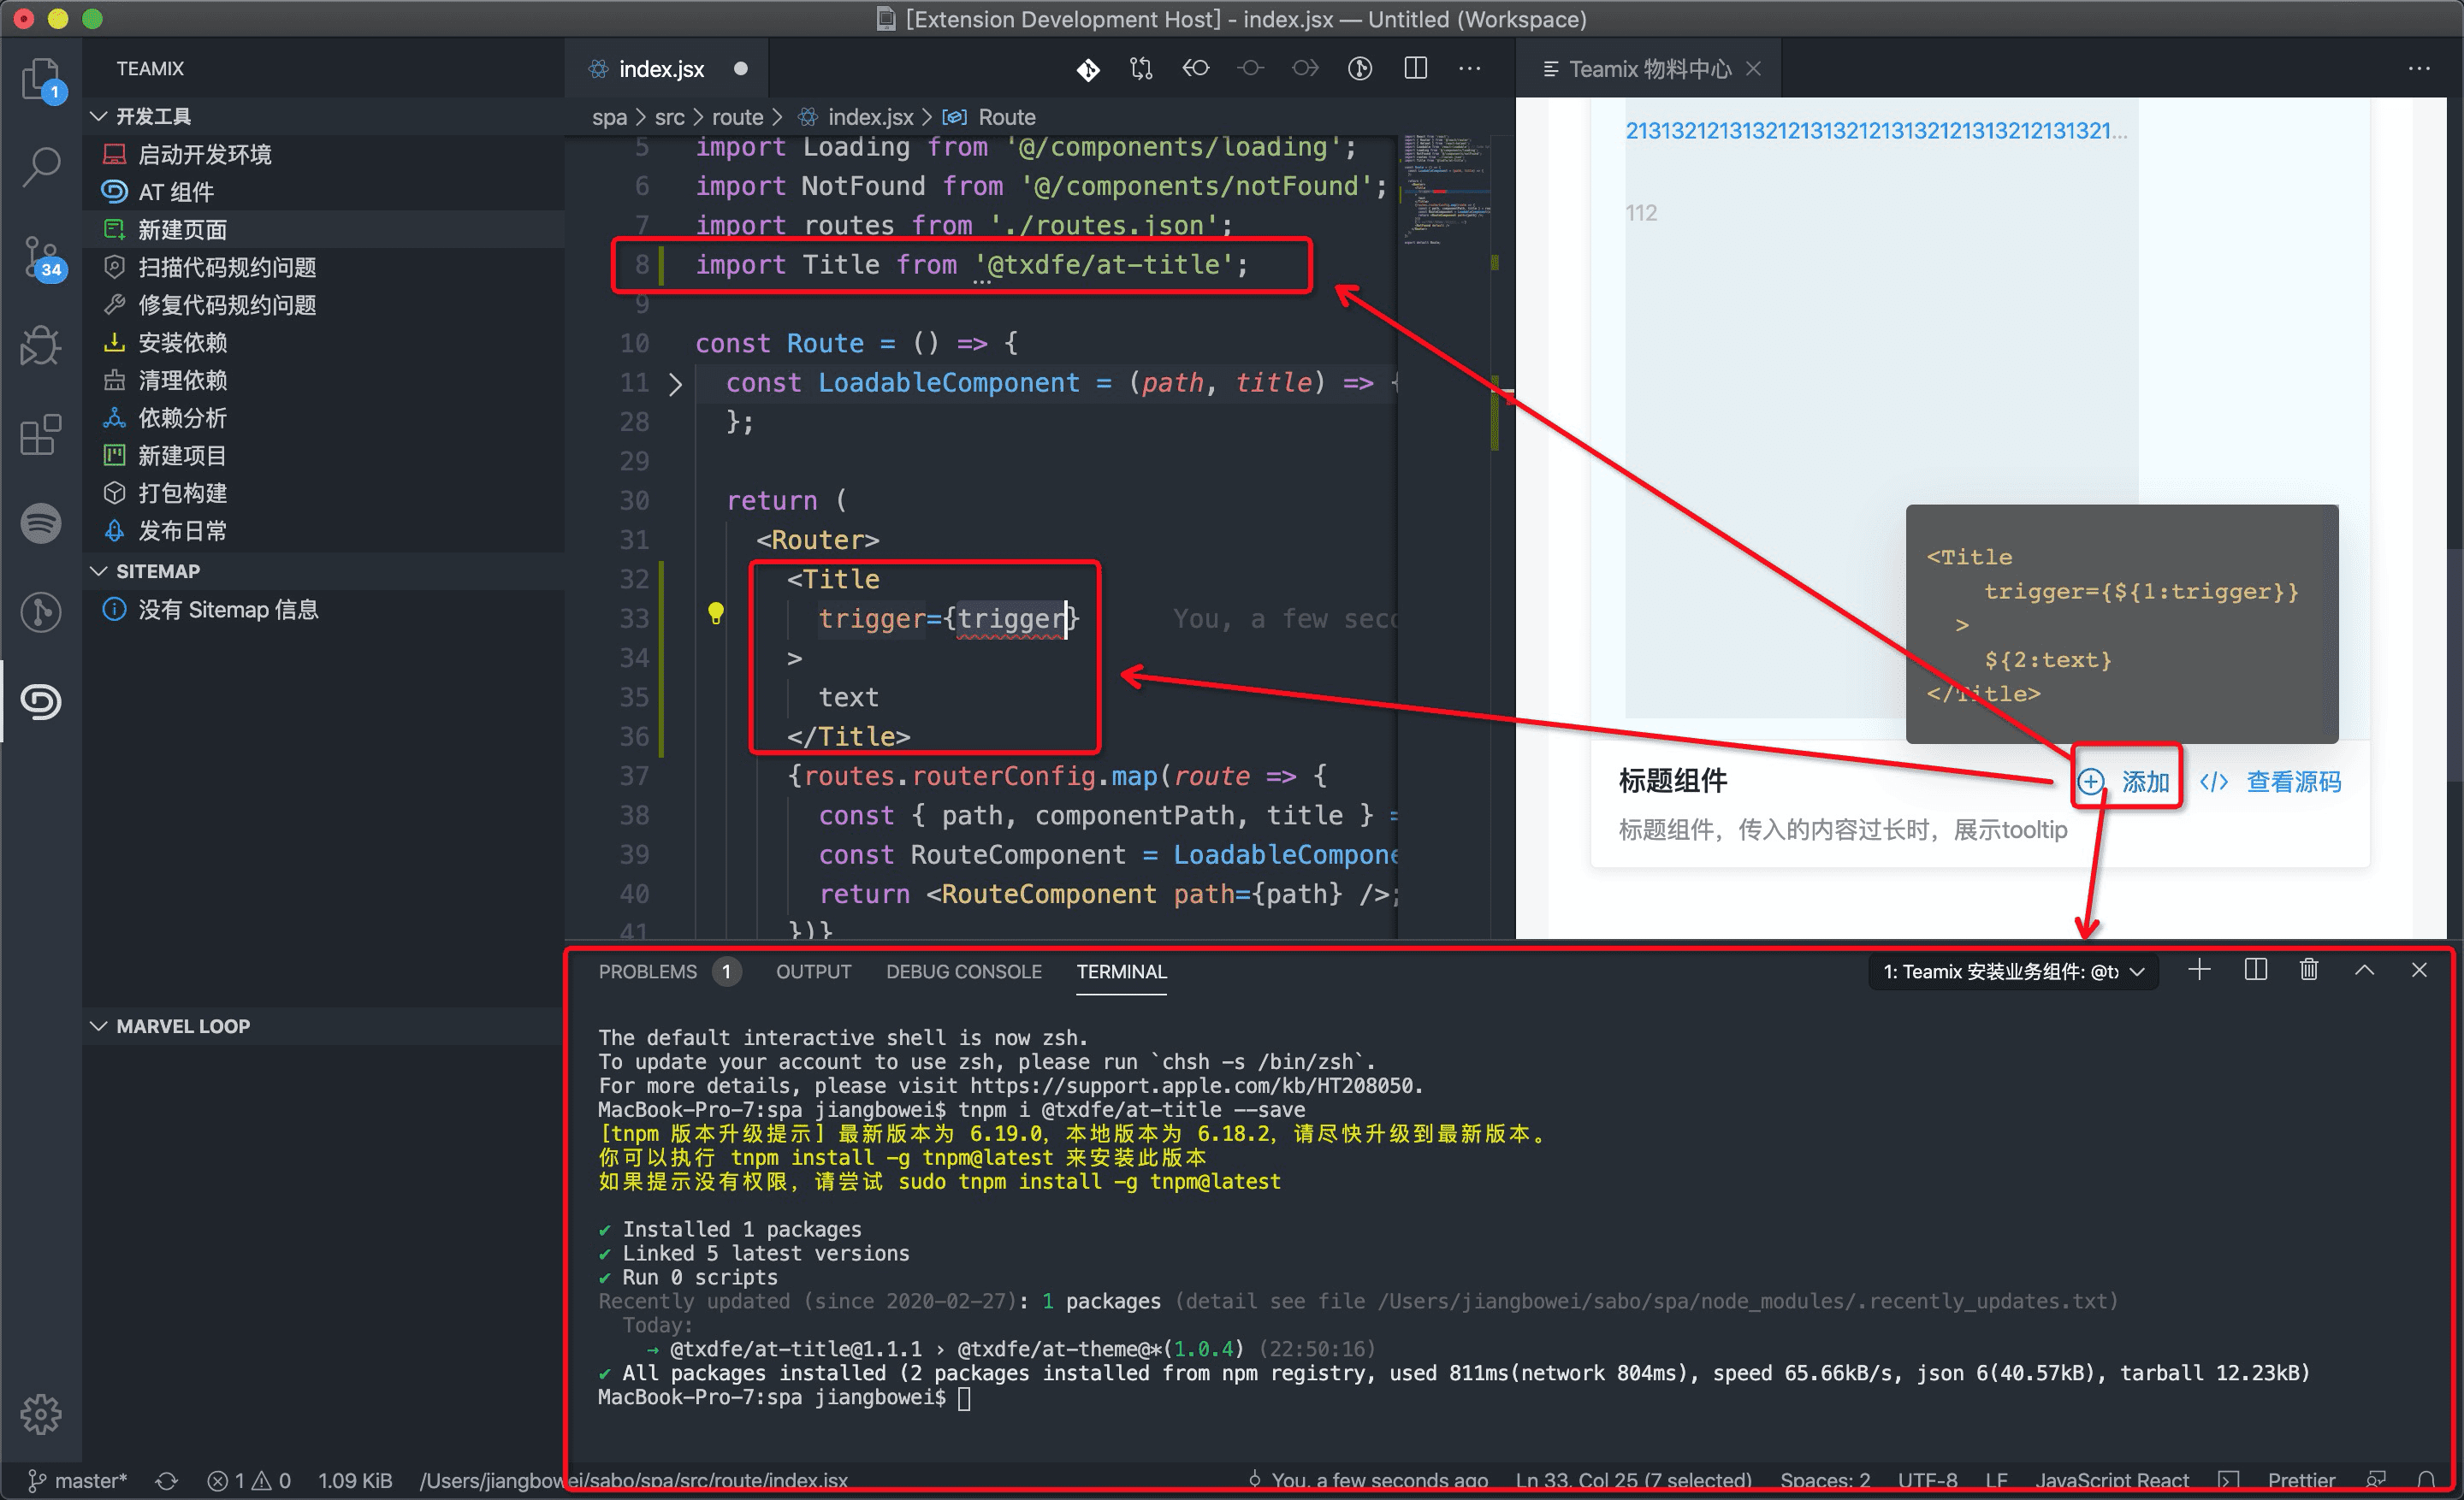Click the route breadcrumb segment

pyautogui.click(x=738, y=117)
